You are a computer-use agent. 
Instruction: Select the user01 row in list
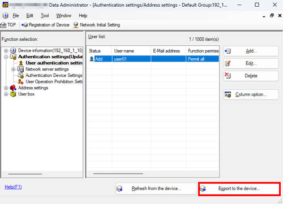click(153, 59)
